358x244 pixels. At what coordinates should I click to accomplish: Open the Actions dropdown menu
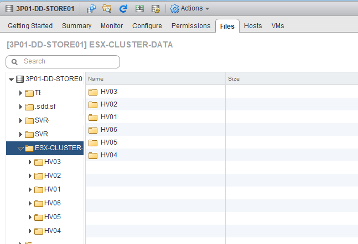[x=190, y=8]
